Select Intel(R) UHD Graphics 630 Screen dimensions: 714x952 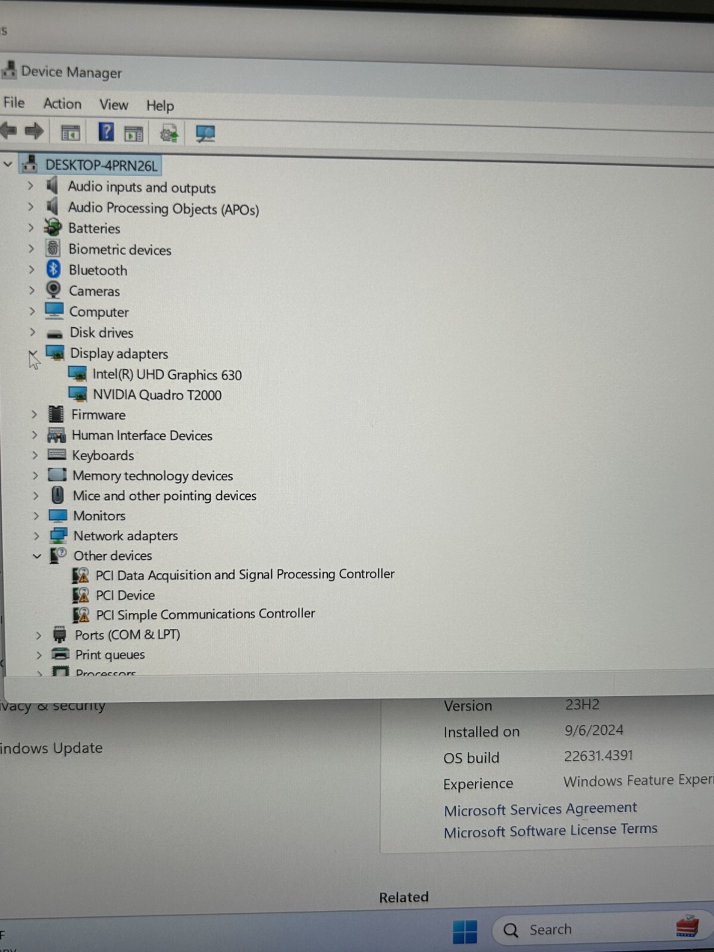[x=167, y=375]
